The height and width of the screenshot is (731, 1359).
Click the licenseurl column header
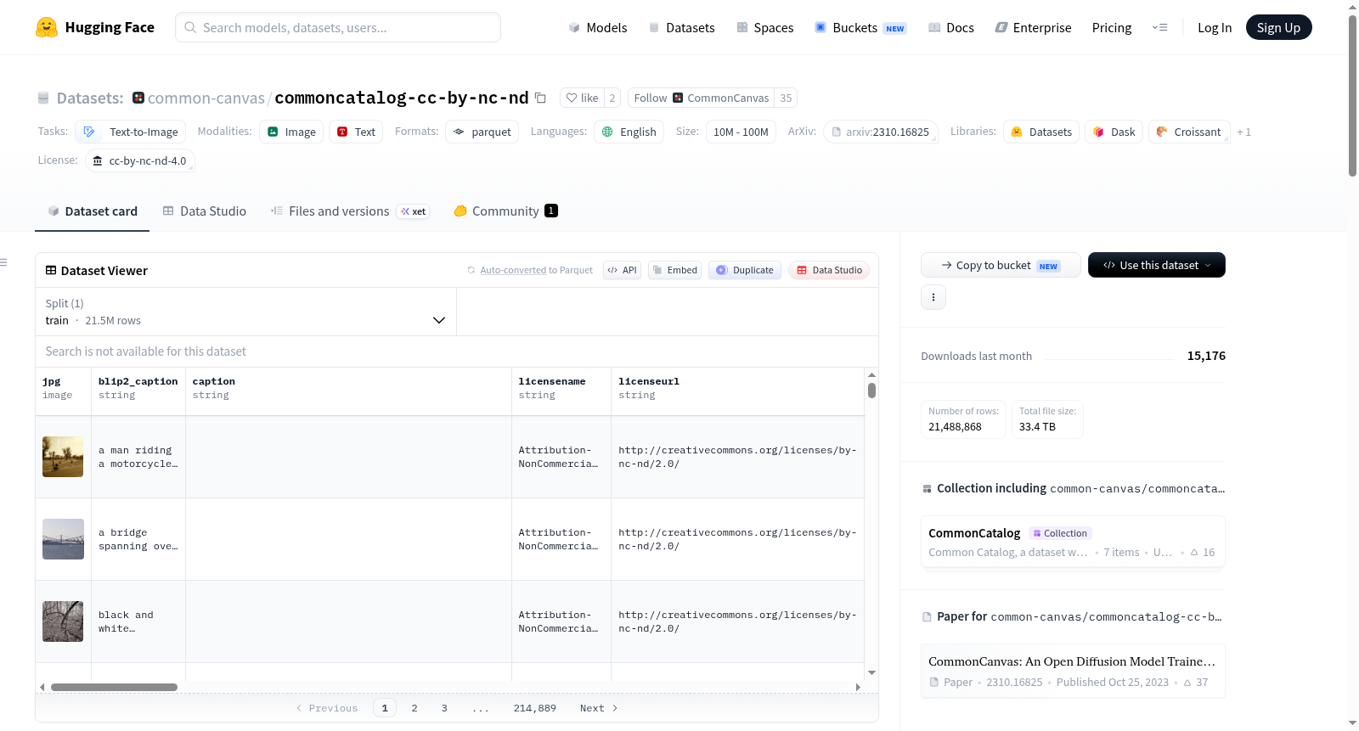click(737, 389)
